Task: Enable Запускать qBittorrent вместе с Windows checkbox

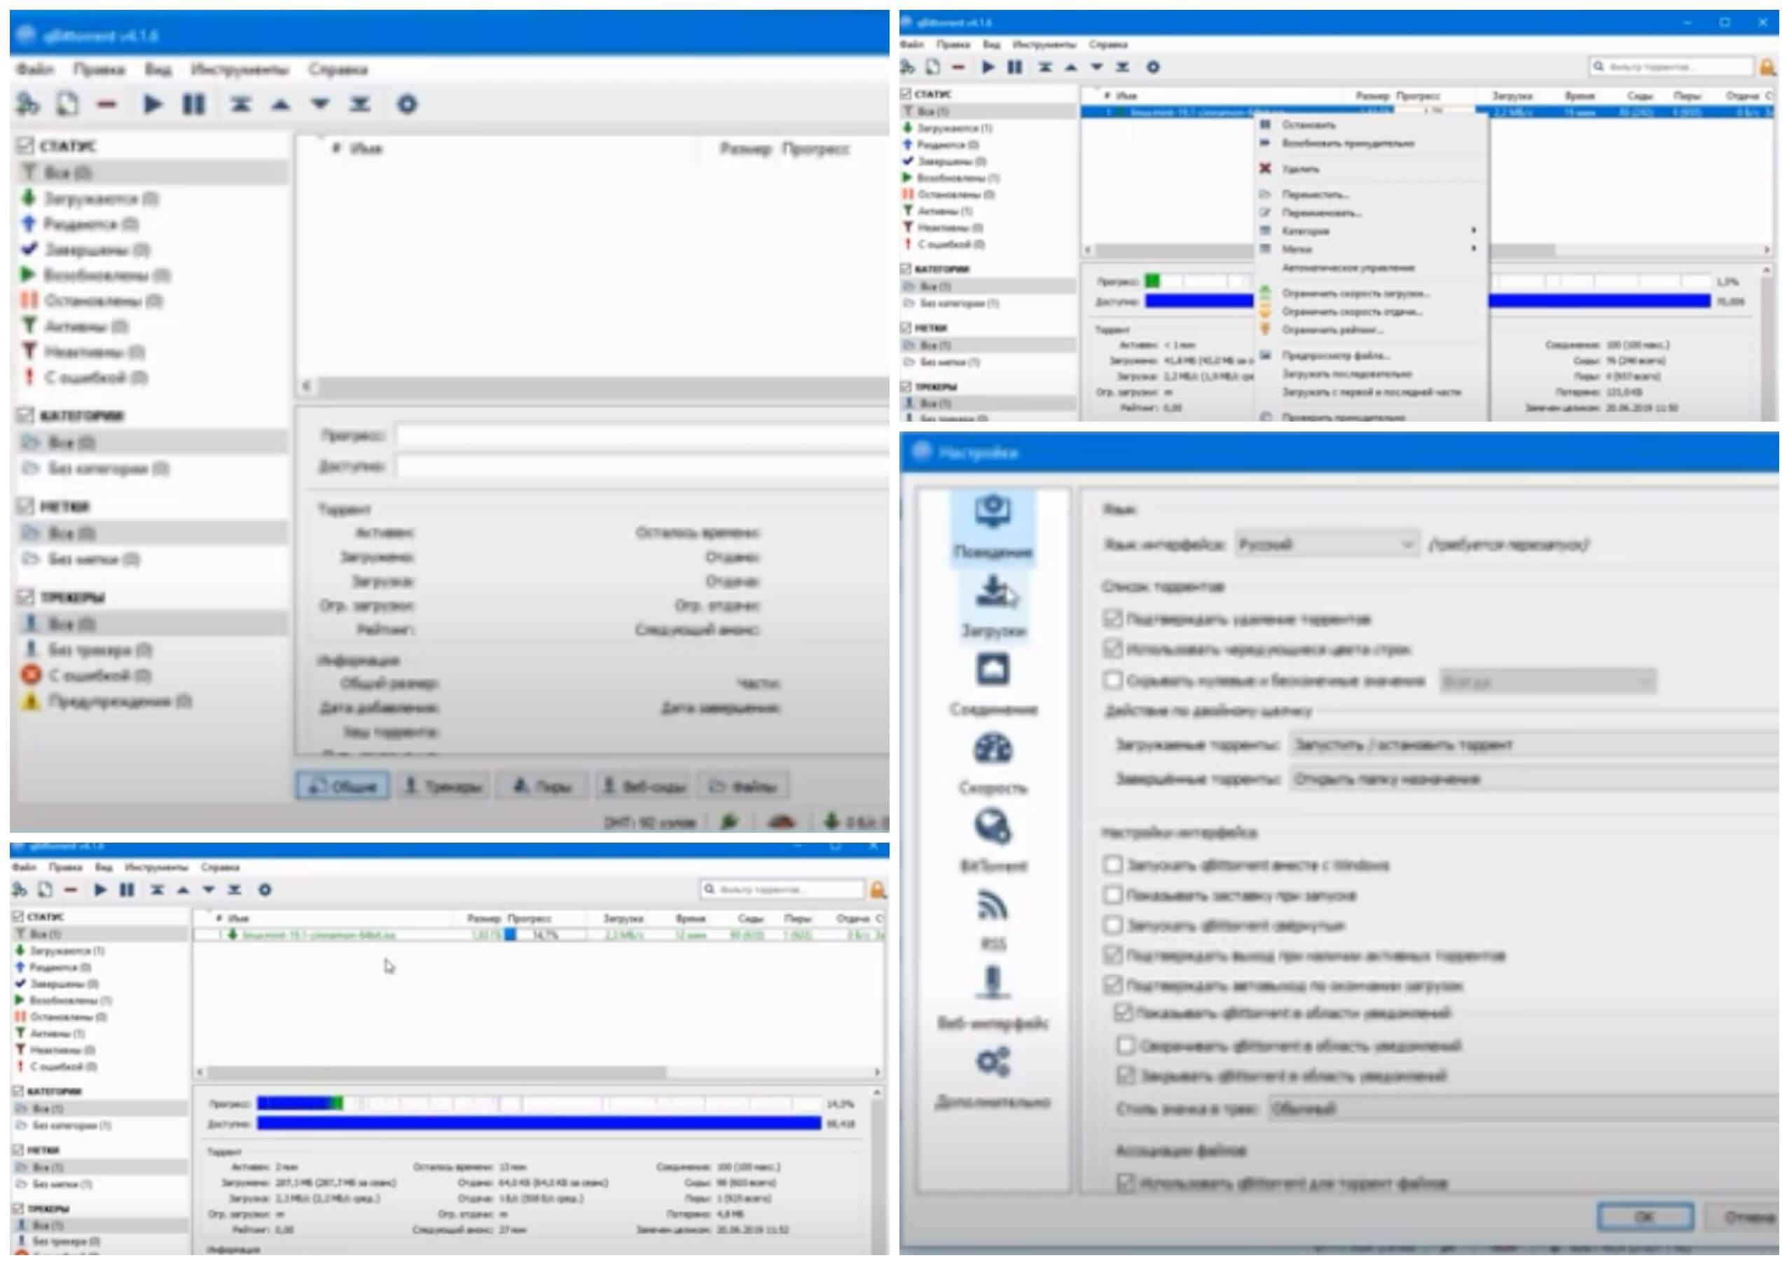Action: tap(1112, 866)
